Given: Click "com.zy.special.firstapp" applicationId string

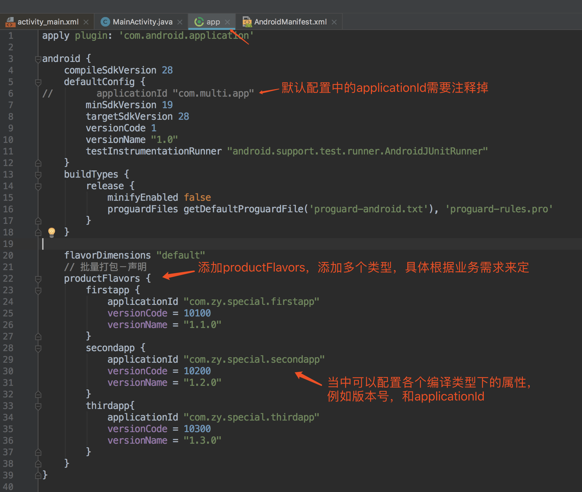Looking at the screenshot, I should tap(252, 302).
